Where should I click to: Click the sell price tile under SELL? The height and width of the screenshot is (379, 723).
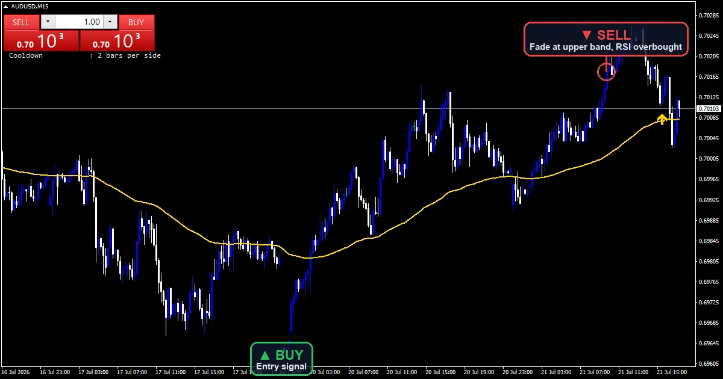click(41, 41)
